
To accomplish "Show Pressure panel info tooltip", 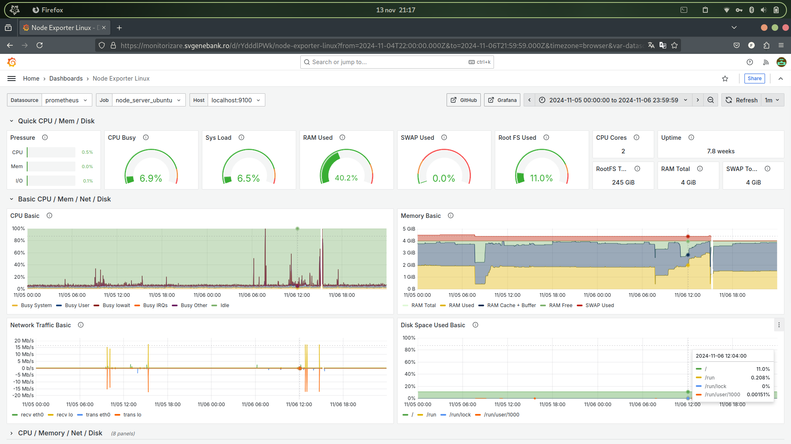I will (45, 137).
